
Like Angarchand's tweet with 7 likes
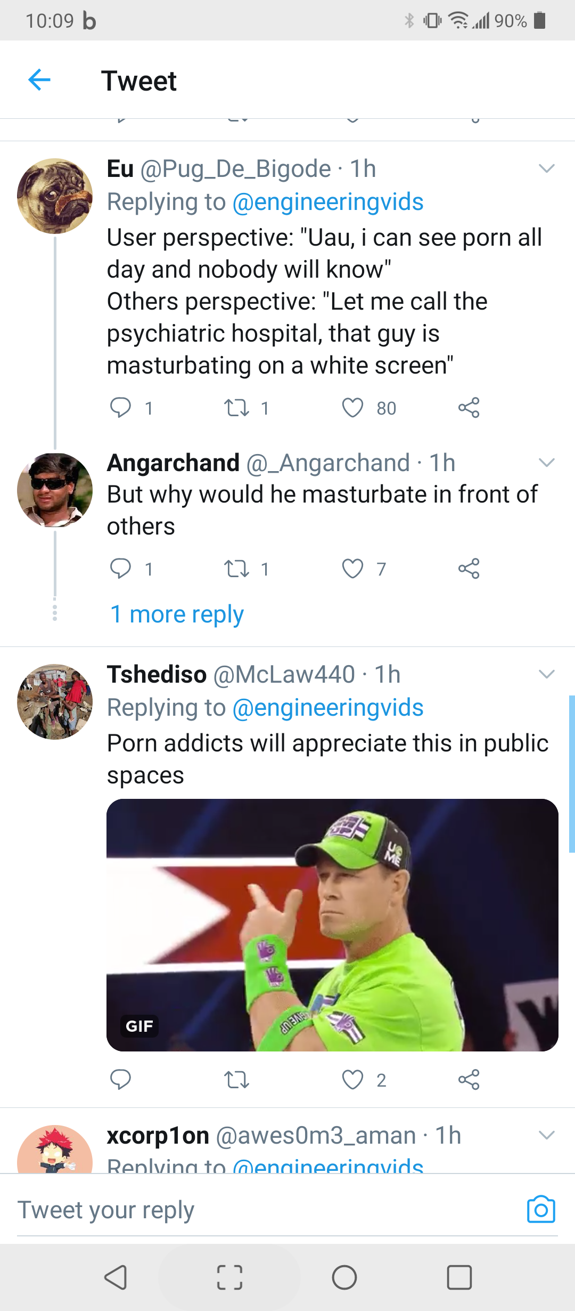pyautogui.click(x=352, y=569)
